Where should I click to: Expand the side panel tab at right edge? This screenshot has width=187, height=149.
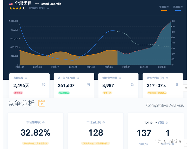pos(185,88)
